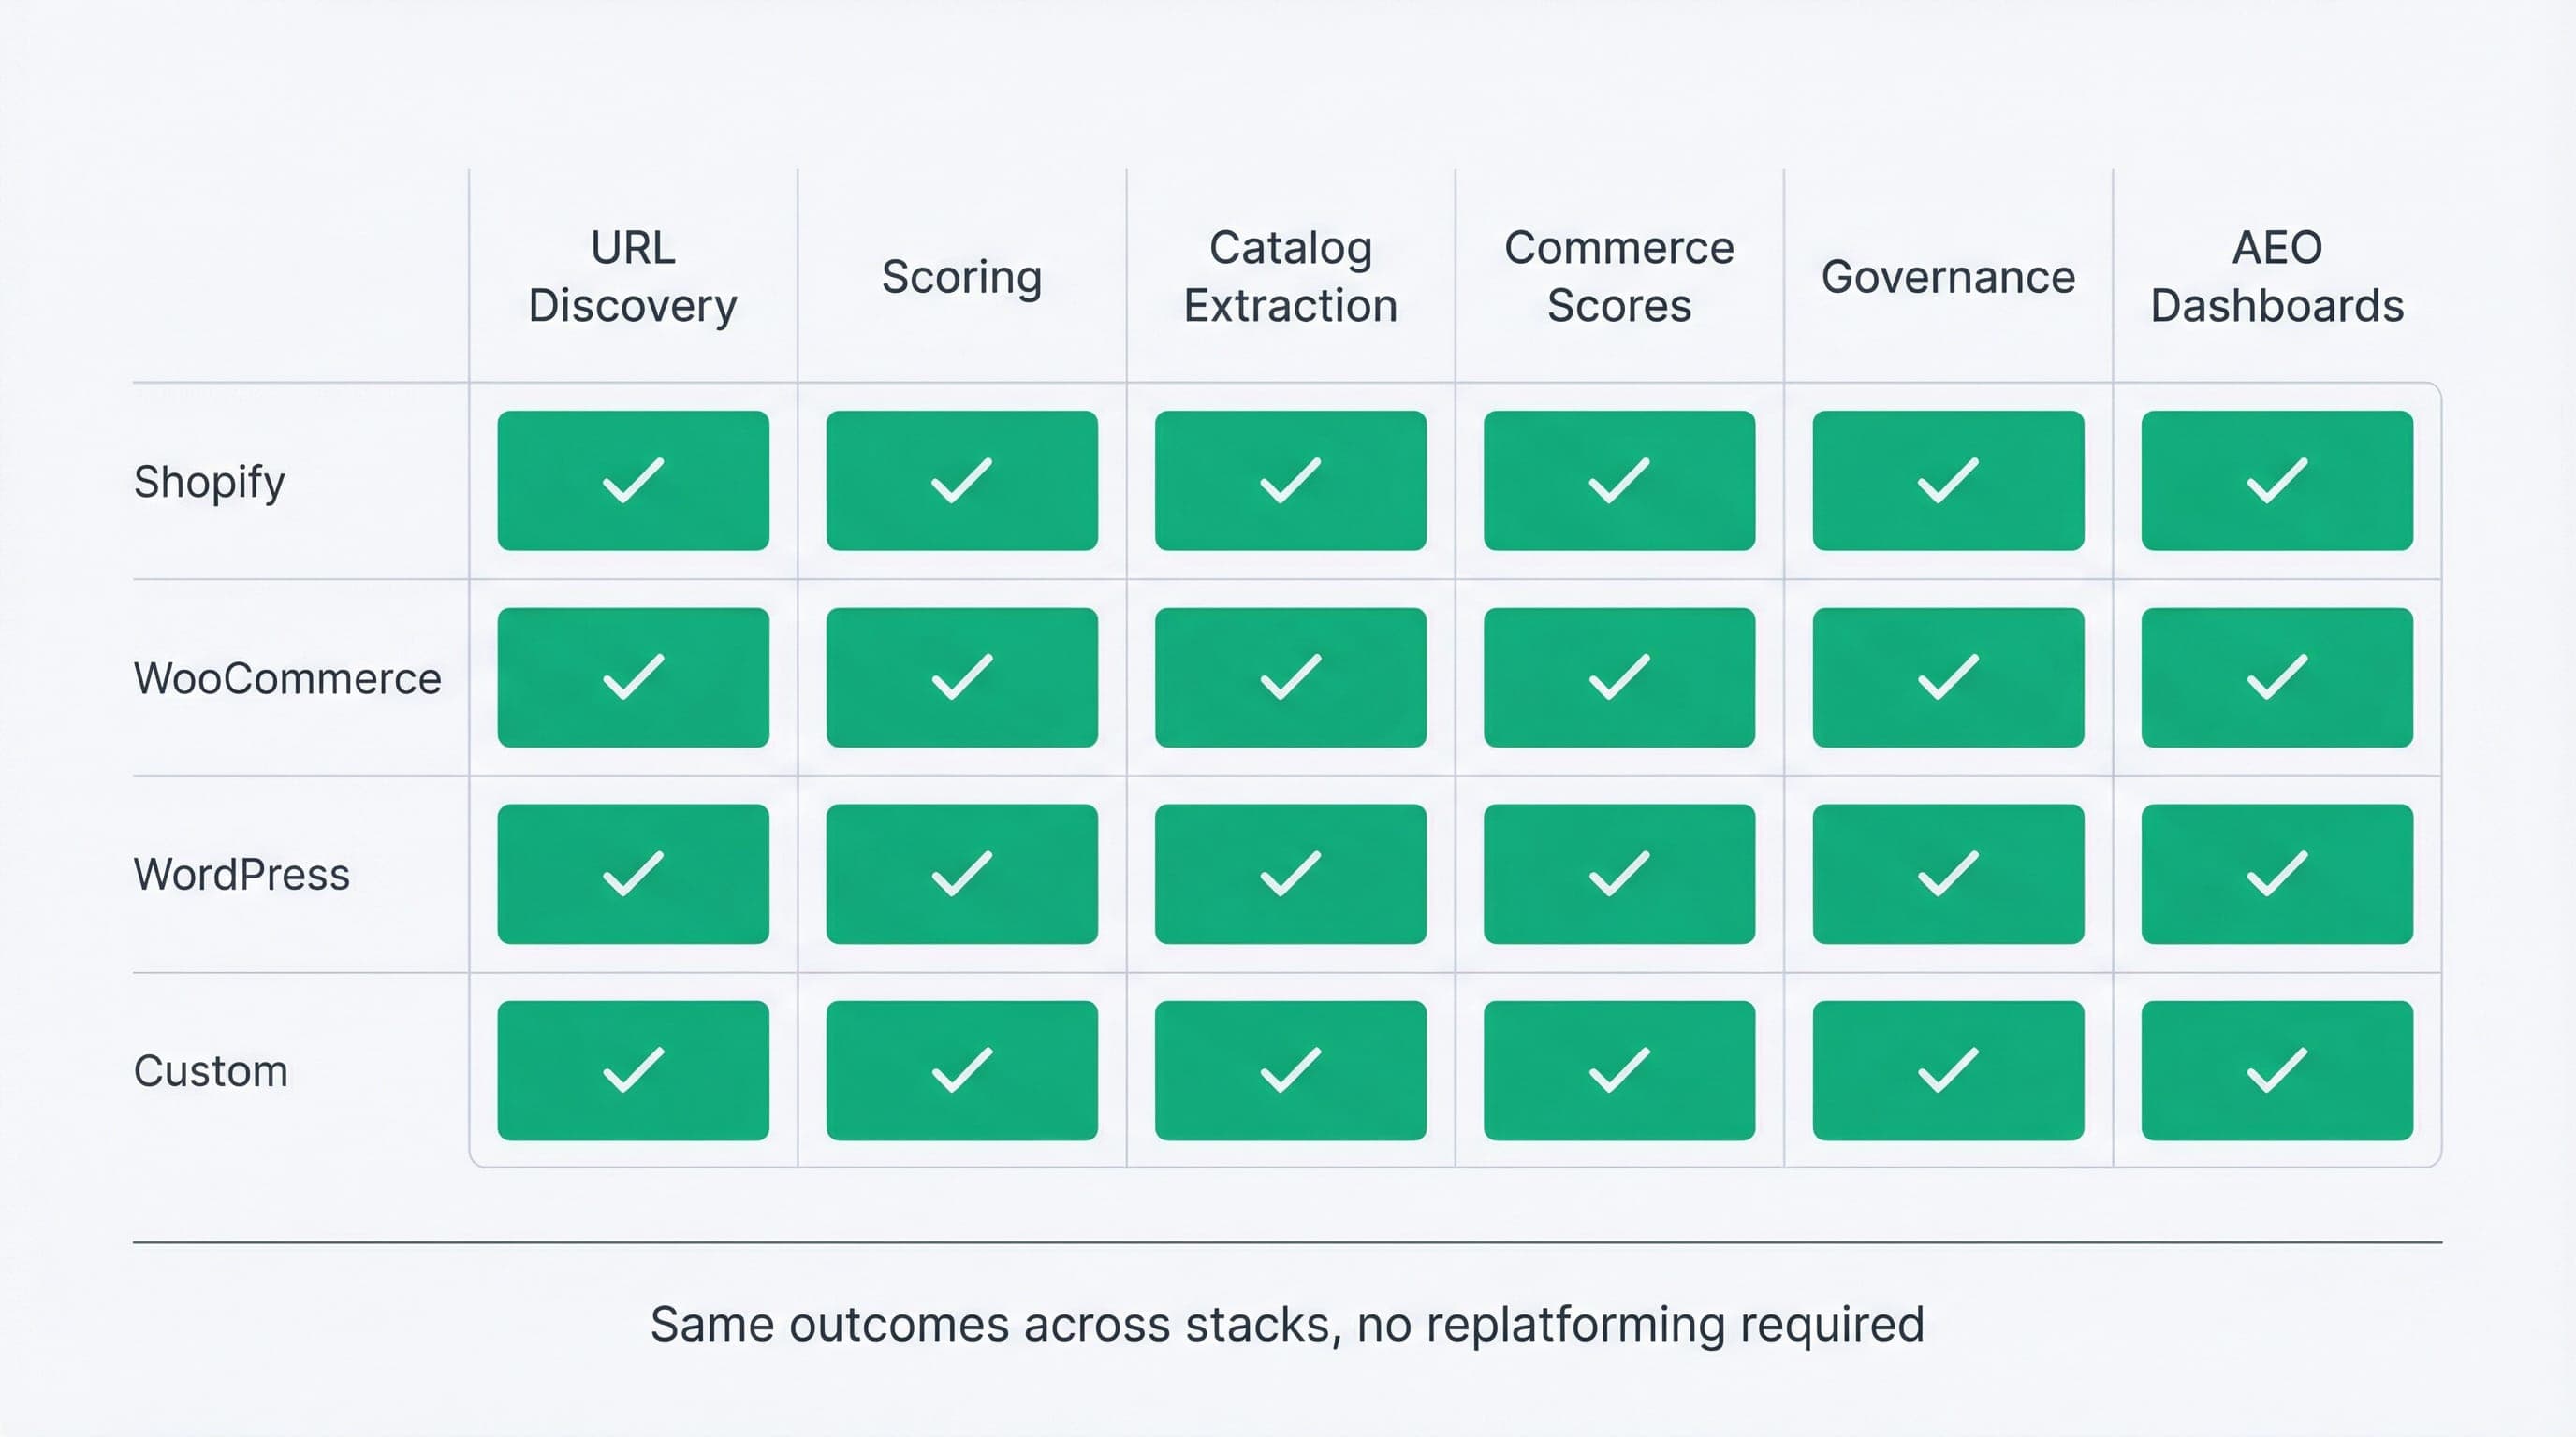Viewport: 2576px width, 1437px height.
Task: Open the Commerce Scores column header
Action: point(1618,277)
